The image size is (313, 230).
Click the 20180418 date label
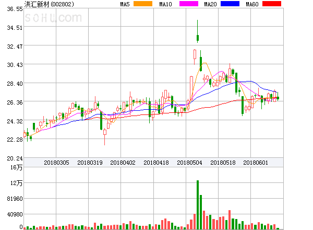point(156,163)
